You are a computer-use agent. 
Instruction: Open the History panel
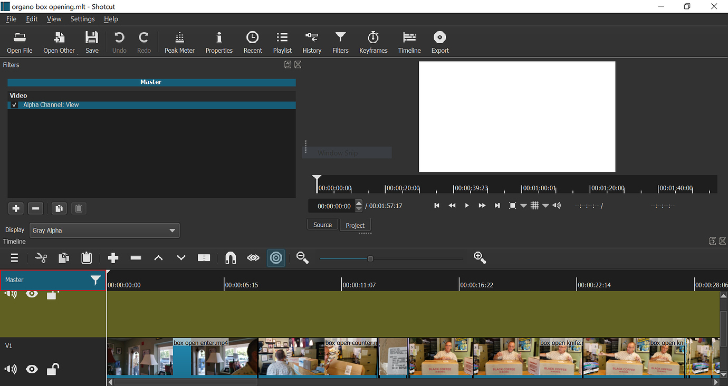click(x=312, y=42)
